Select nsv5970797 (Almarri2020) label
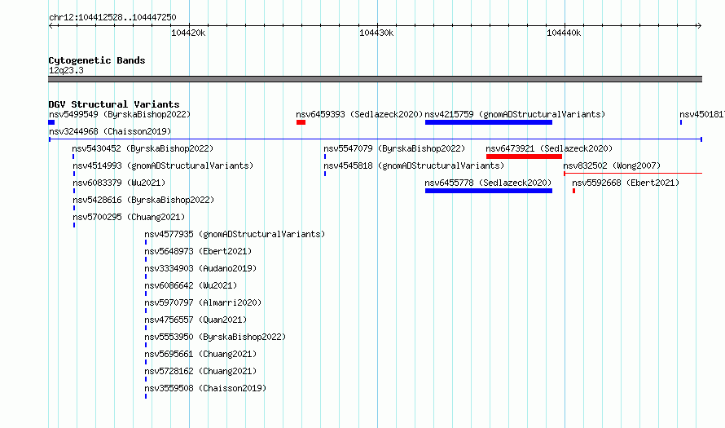 point(203,302)
